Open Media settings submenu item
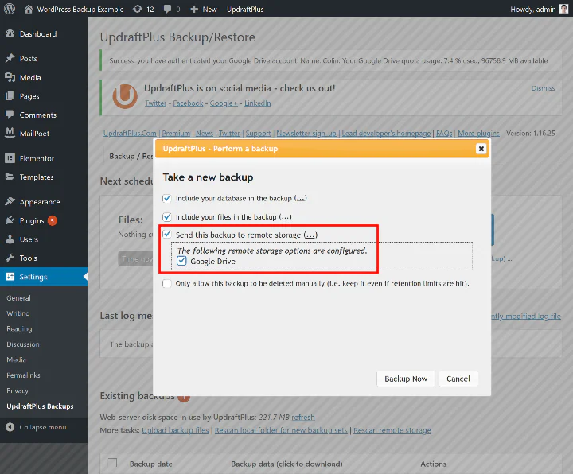Screen dimensions: 573x474 17,359
